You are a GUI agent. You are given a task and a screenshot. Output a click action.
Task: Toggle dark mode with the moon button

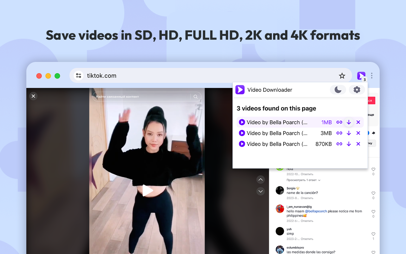click(338, 90)
